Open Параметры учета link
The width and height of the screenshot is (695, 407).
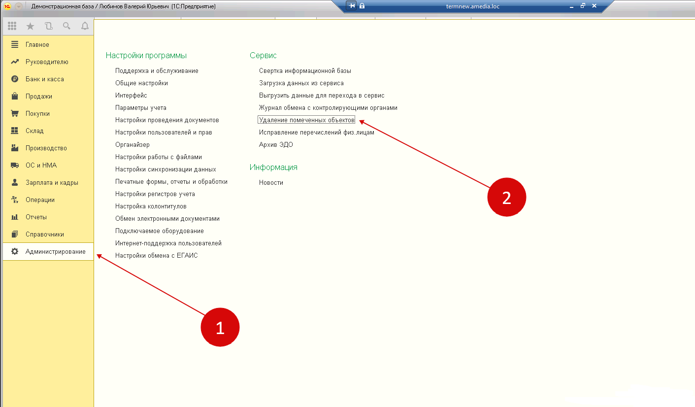tap(141, 107)
